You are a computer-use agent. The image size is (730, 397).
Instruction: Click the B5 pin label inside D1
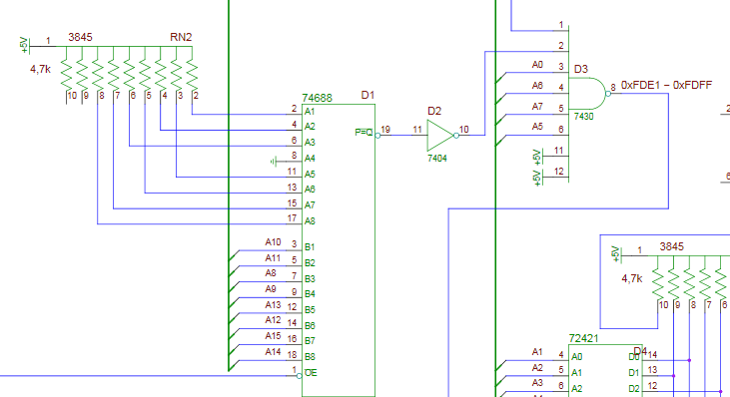pyautogui.click(x=310, y=309)
